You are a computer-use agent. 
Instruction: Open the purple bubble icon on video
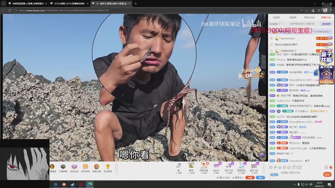tap(262, 155)
